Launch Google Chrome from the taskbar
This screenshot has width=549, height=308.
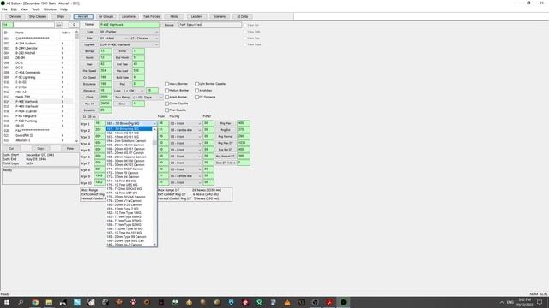[x=35, y=302]
